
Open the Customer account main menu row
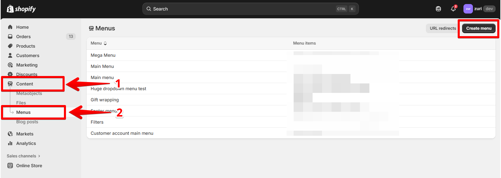click(x=122, y=133)
